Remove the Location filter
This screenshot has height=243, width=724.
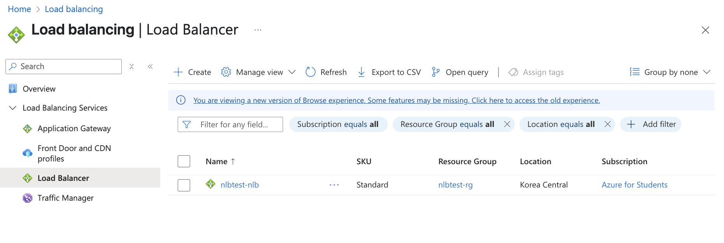[x=608, y=124]
